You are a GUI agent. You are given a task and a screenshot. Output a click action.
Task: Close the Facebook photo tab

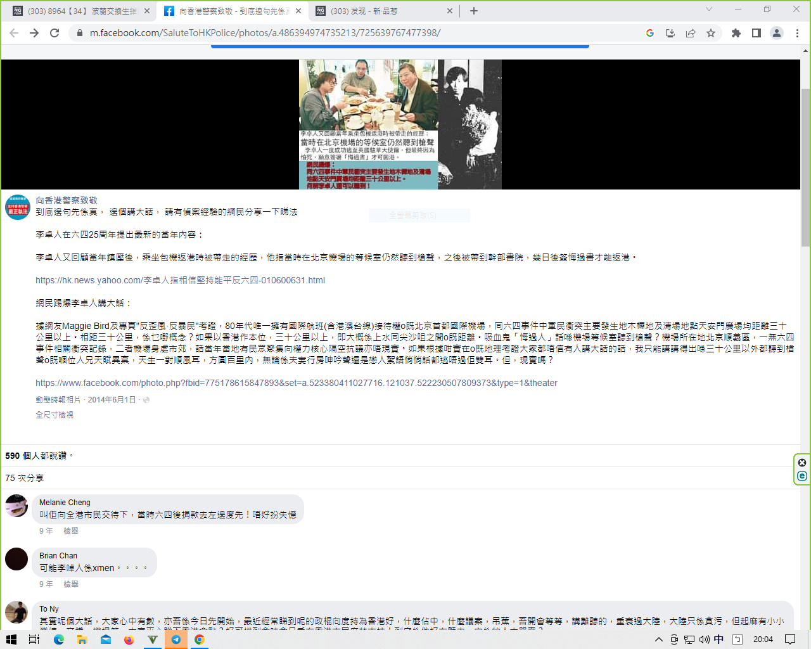coord(298,11)
